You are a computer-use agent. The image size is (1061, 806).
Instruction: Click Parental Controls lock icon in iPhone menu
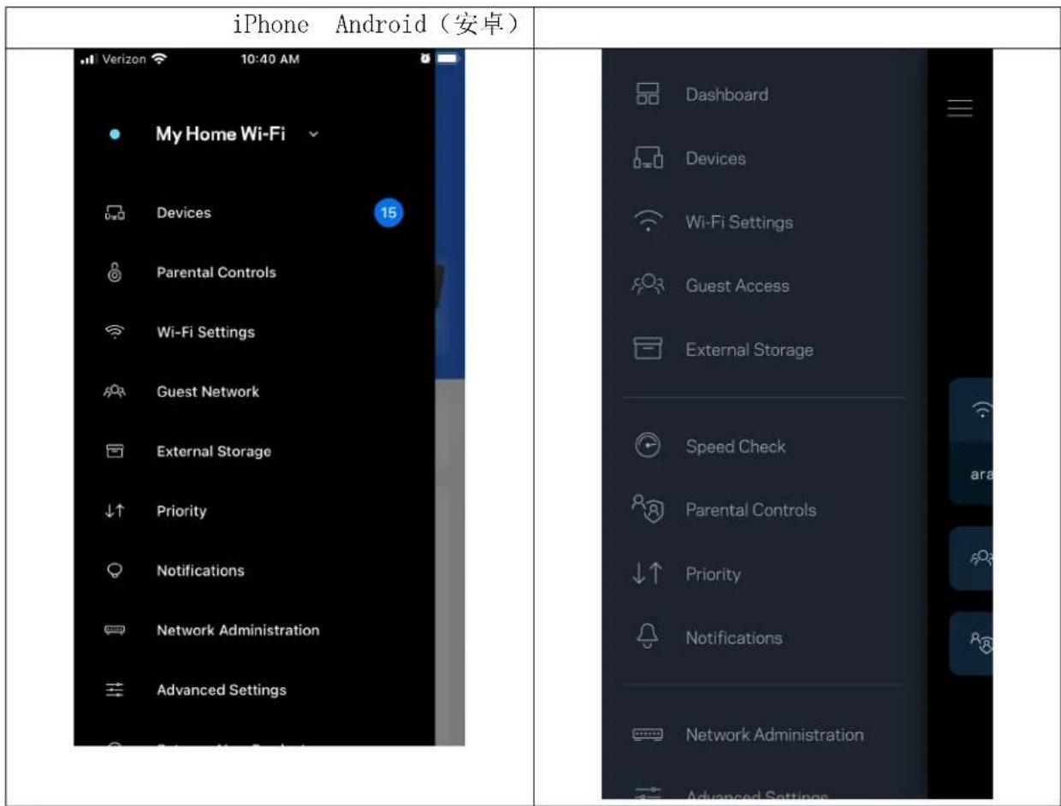click(115, 273)
